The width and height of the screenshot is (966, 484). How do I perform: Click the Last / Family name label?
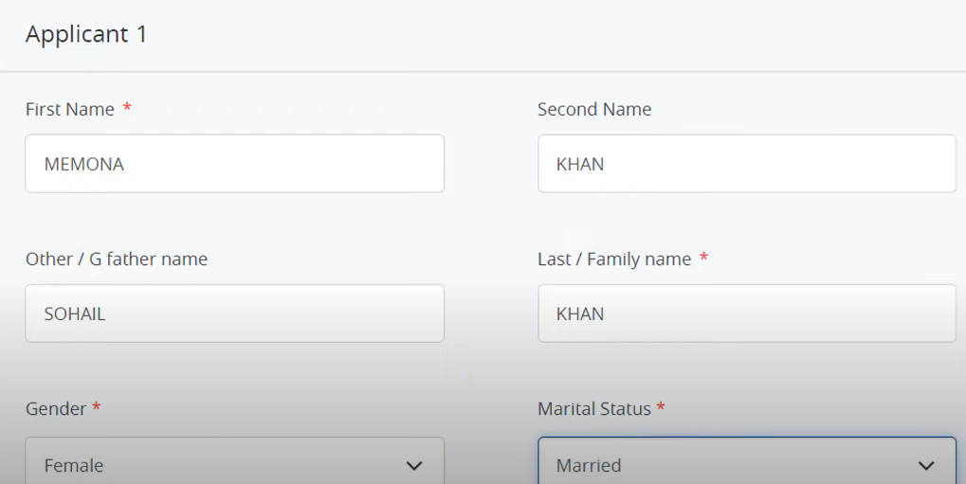pyautogui.click(x=614, y=260)
